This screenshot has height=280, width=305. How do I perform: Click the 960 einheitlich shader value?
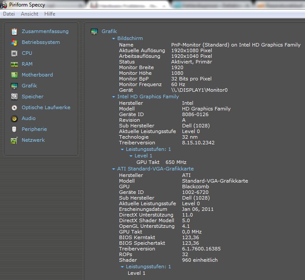point(200,260)
